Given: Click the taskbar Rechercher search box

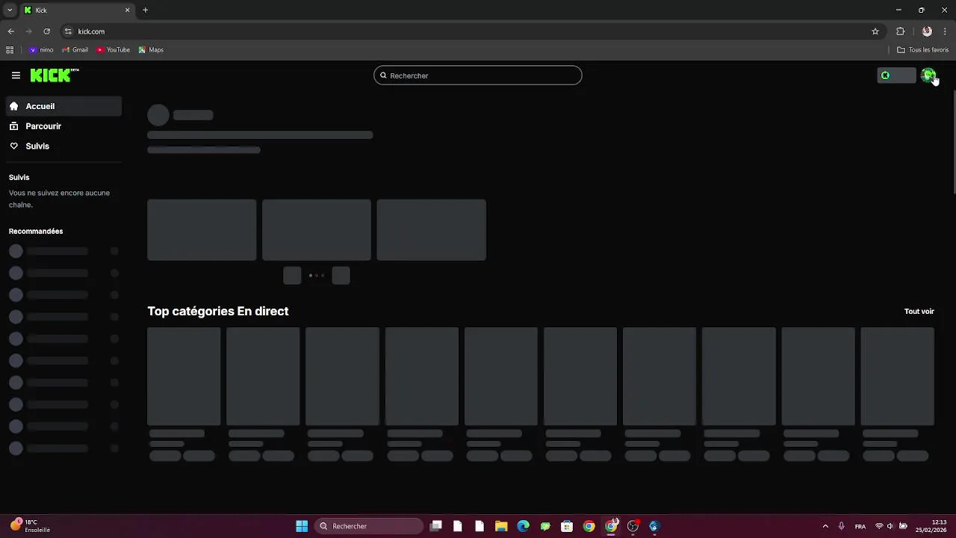Looking at the screenshot, I should point(369,526).
